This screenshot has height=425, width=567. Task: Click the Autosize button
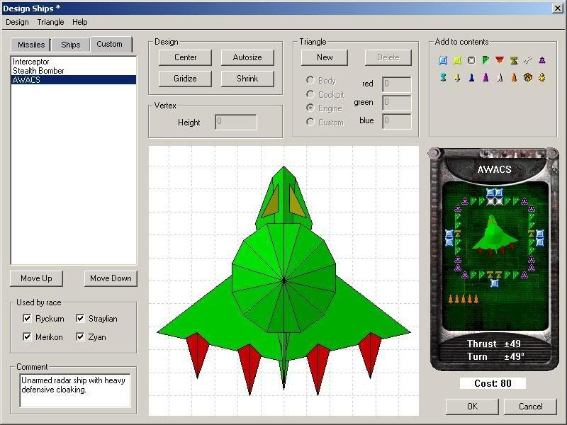click(x=247, y=57)
